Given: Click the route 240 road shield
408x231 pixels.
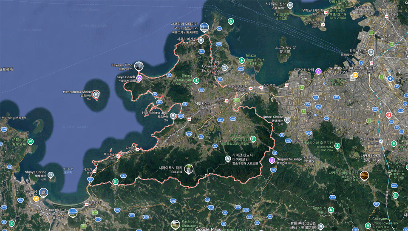Looking at the screenshot, I should point(4,208).
